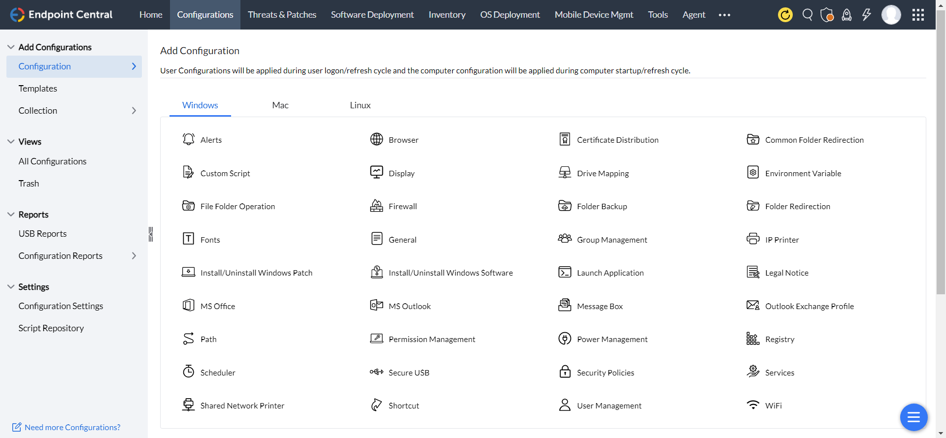Open the Inventory menu
Viewport: 946px width, 438px height.
click(x=447, y=15)
